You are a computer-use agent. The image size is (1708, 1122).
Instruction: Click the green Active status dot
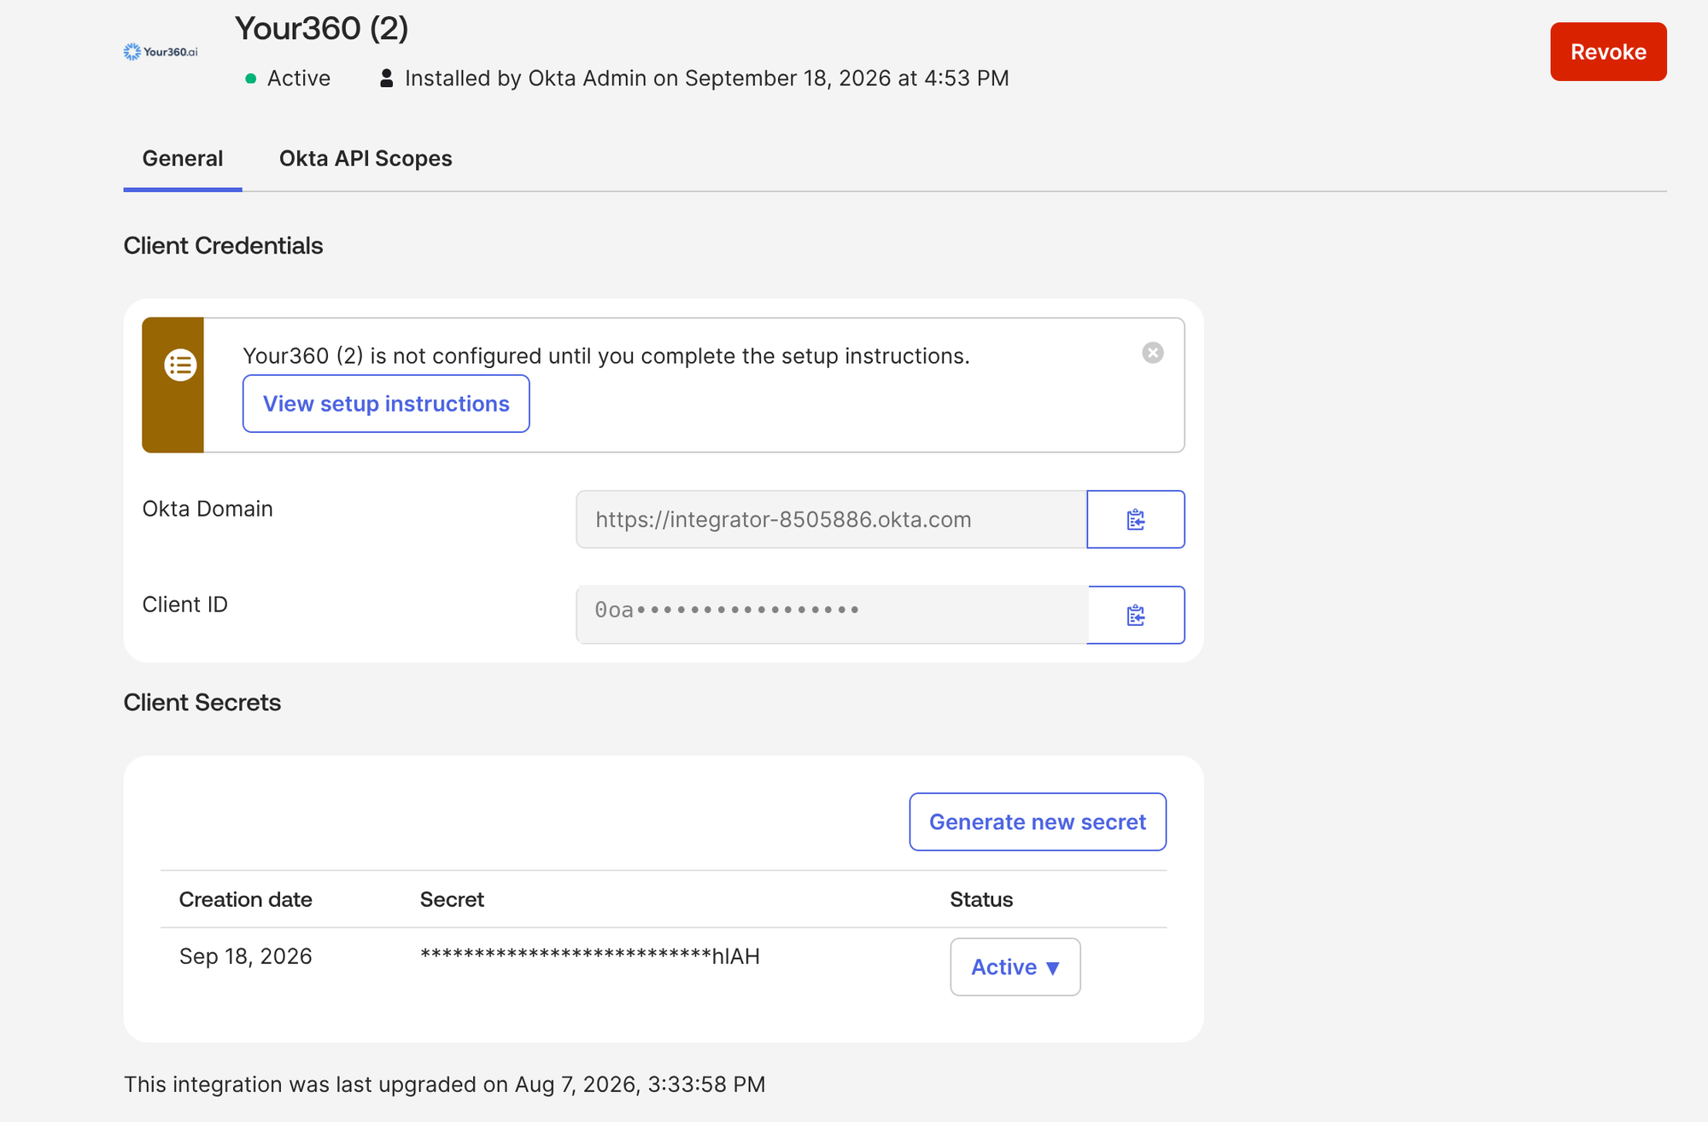tap(251, 79)
